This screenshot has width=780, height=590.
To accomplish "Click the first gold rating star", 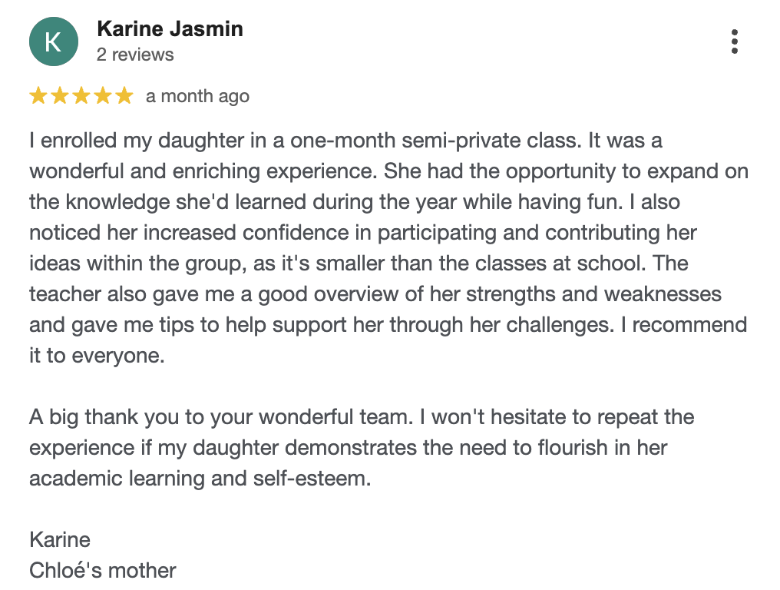I will click(38, 95).
